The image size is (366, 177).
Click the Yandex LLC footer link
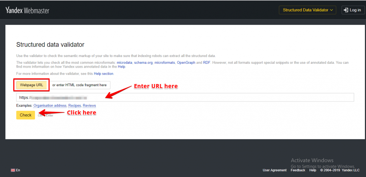point(351,170)
